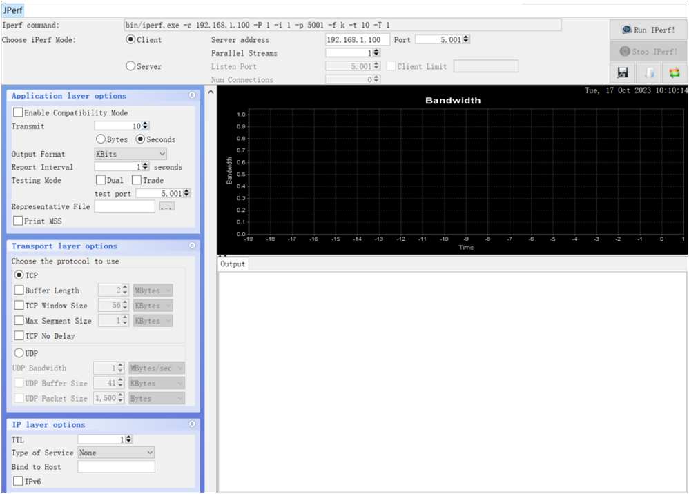Switch to the Output tab
This screenshot has width=689, height=494.
[x=233, y=264]
